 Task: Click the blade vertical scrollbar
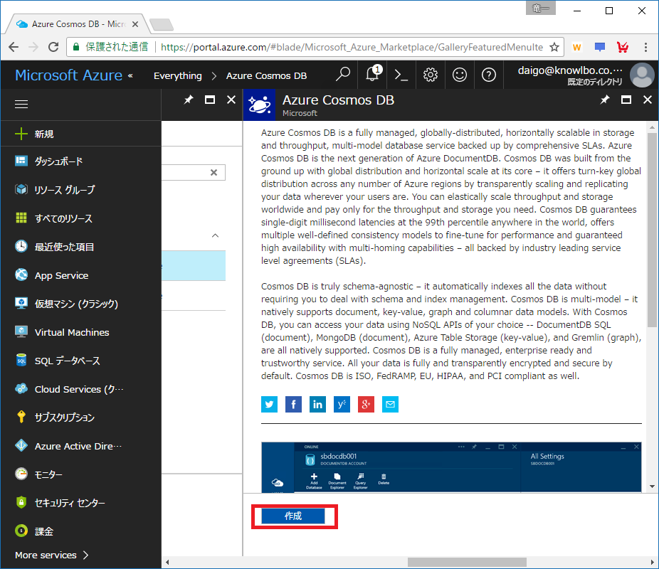pyautogui.click(x=652, y=230)
